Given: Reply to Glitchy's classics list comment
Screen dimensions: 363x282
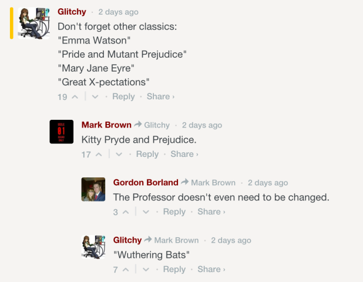Looking at the screenshot, I should pos(123,97).
